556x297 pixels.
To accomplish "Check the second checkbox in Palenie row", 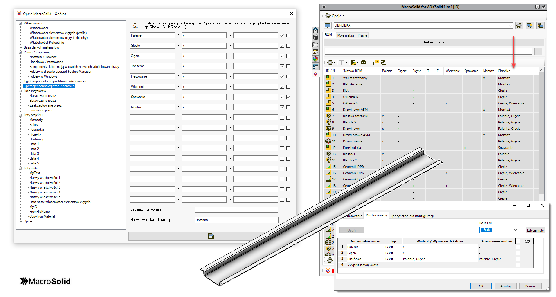I will pos(288,35).
